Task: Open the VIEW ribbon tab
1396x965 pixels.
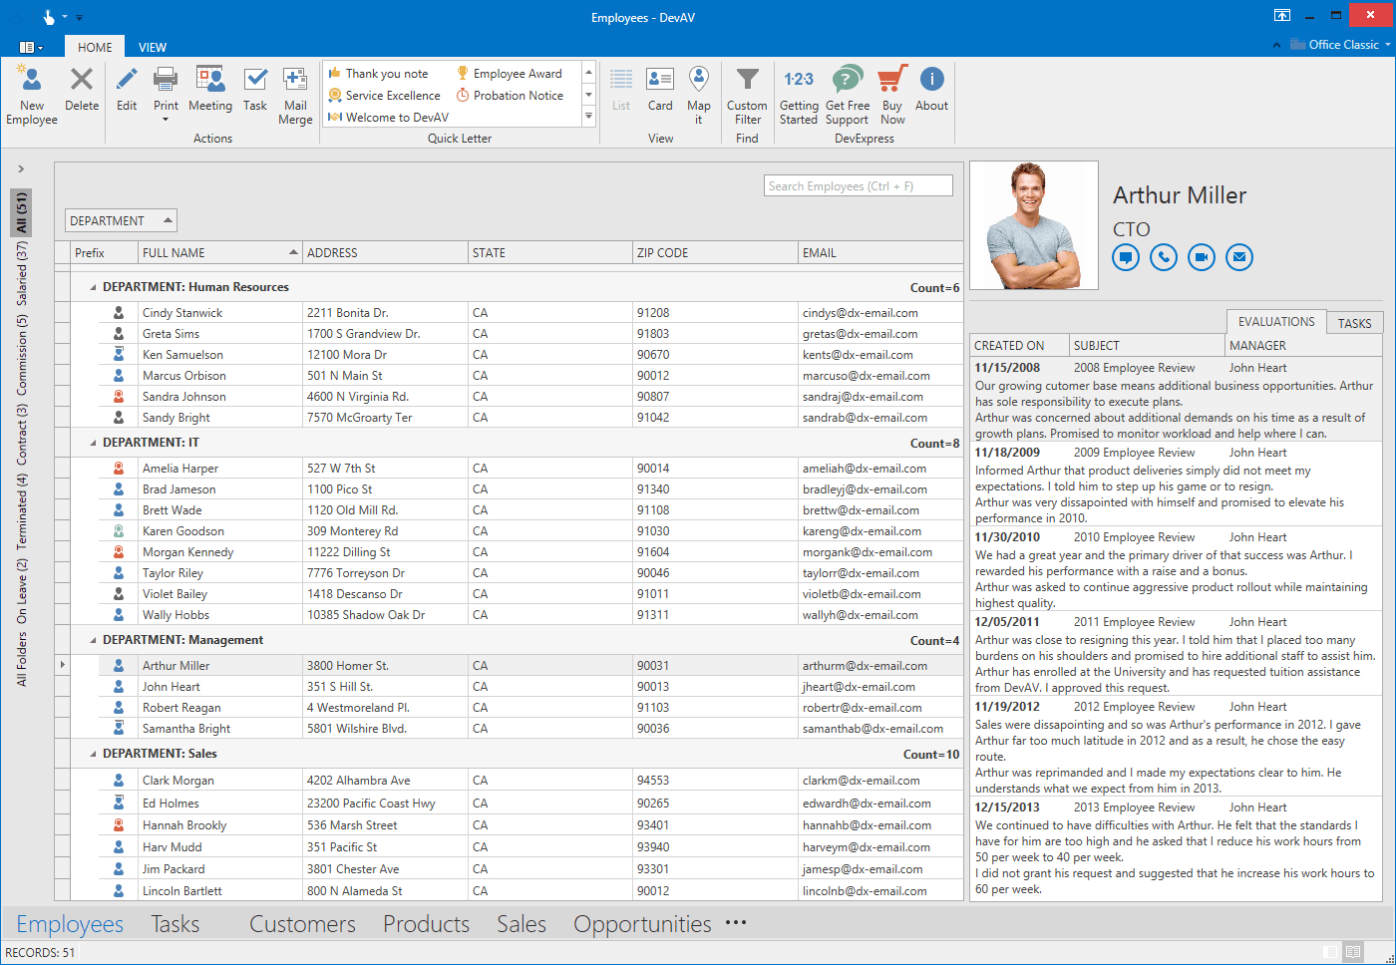Action: pos(153,47)
